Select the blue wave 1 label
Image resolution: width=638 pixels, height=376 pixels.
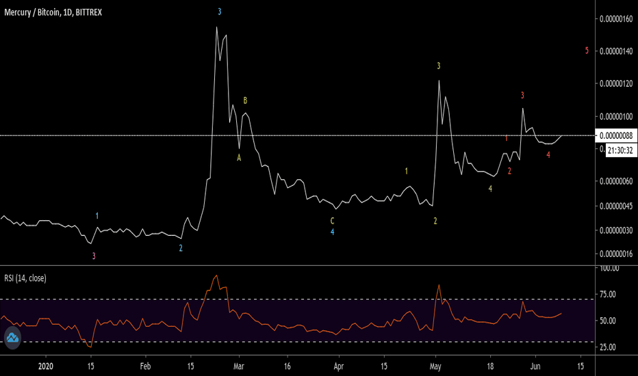point(97,216)
